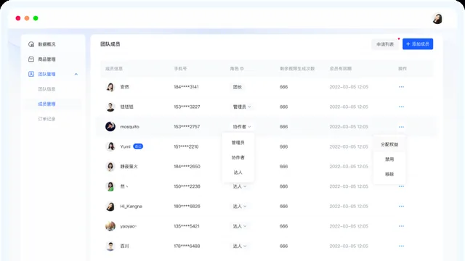Choose 管理员 in the open role menu
The width and height of the screenshot is (465, 261).
click(x=238, y=143)
